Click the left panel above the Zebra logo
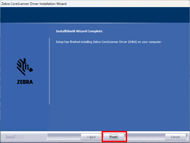The image size is (190, 143). coord(25,41)
